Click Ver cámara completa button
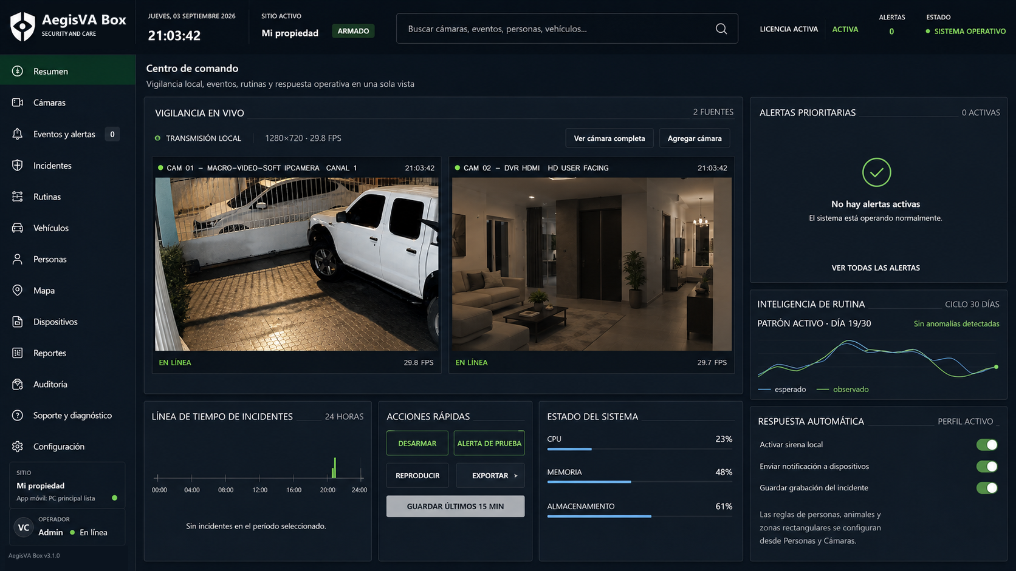This screenshot has height=571, width=1016. pyautogui.click(x=609, y=138)
